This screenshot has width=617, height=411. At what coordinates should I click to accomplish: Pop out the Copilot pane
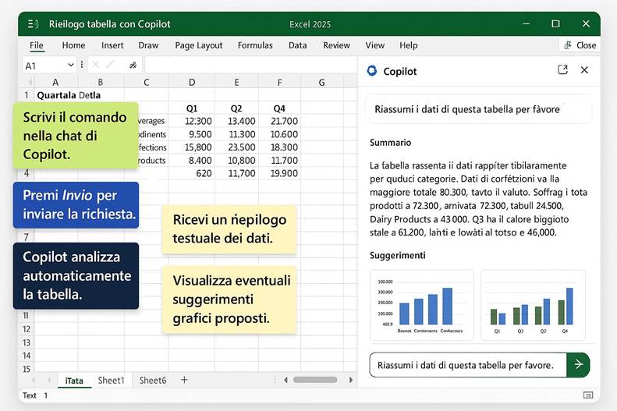click(562, 70)
